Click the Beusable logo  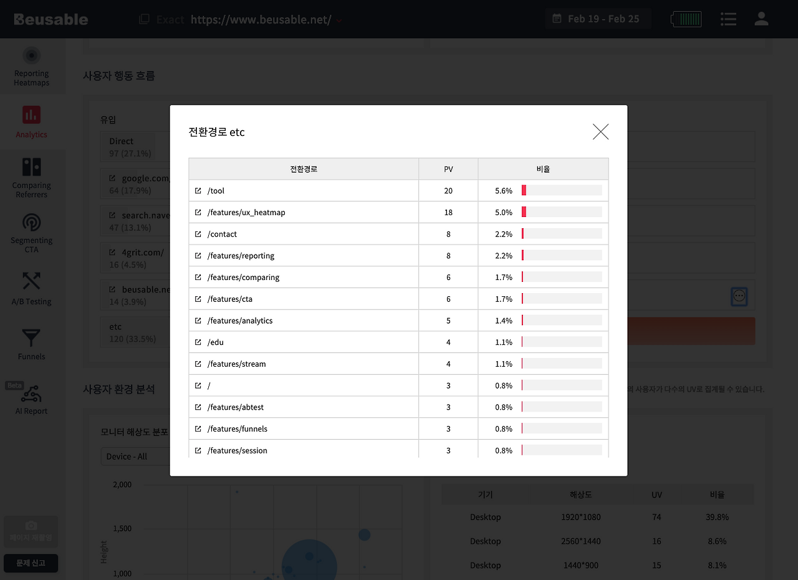coord(51,19)
